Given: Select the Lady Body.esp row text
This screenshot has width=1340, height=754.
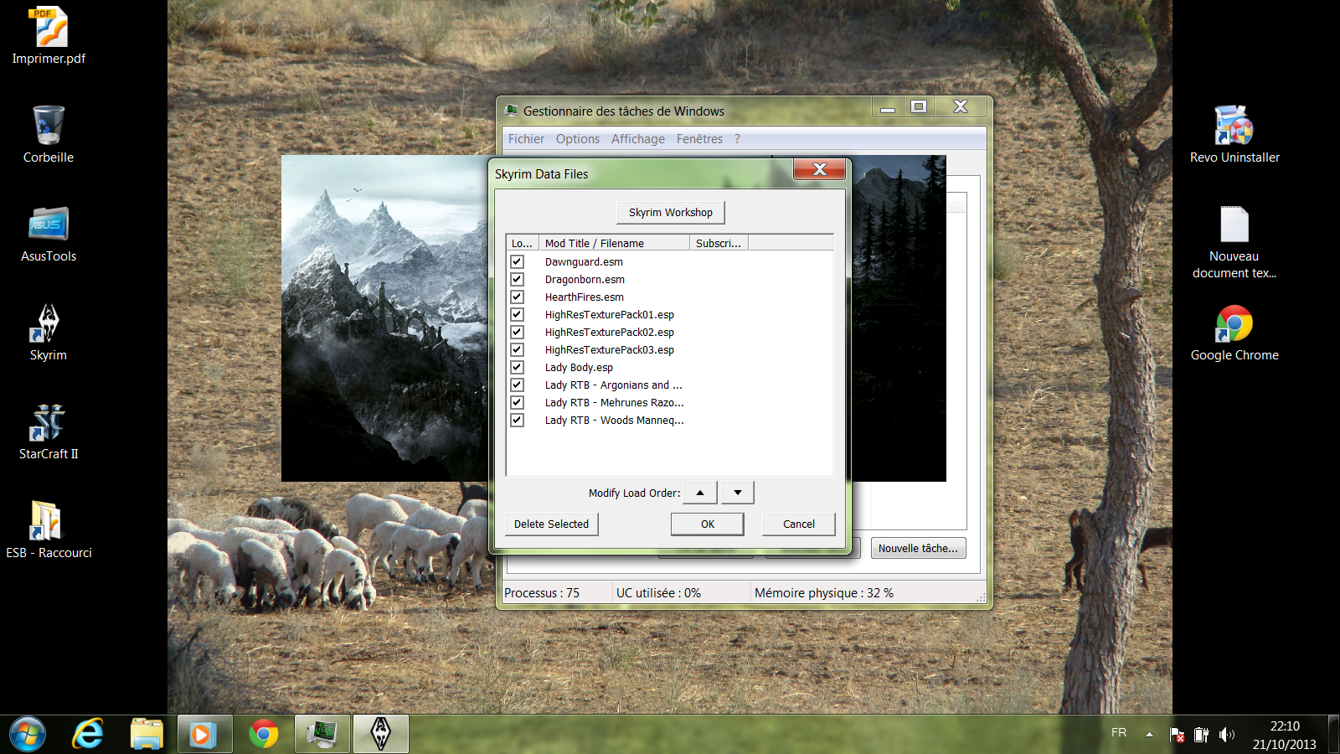Looking at the screenshot, I should pos(579,367).
